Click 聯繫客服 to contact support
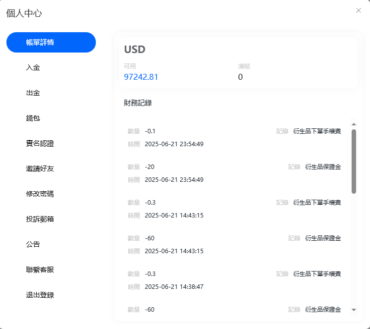 point(40,270)
